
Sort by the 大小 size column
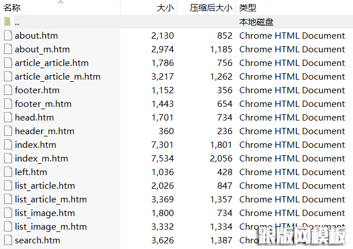165,8
